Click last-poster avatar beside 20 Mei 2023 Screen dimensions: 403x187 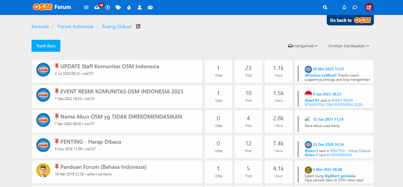(308, 69)
